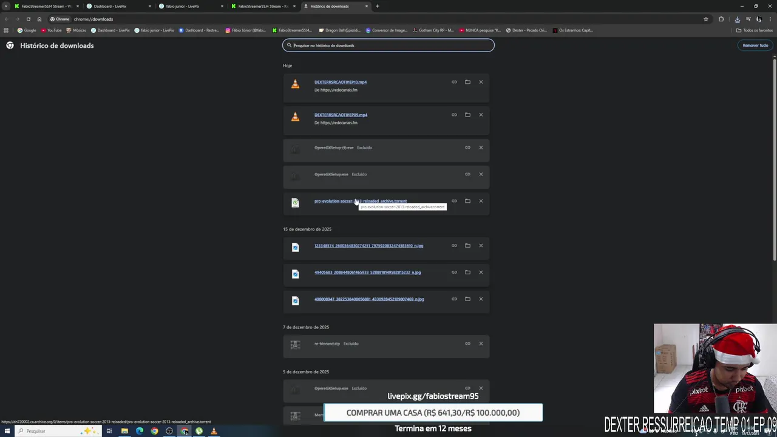This screenshot has width=777, height=437.
Task: Open Músicas bookmark folder
Action: (x=76, y=30)
